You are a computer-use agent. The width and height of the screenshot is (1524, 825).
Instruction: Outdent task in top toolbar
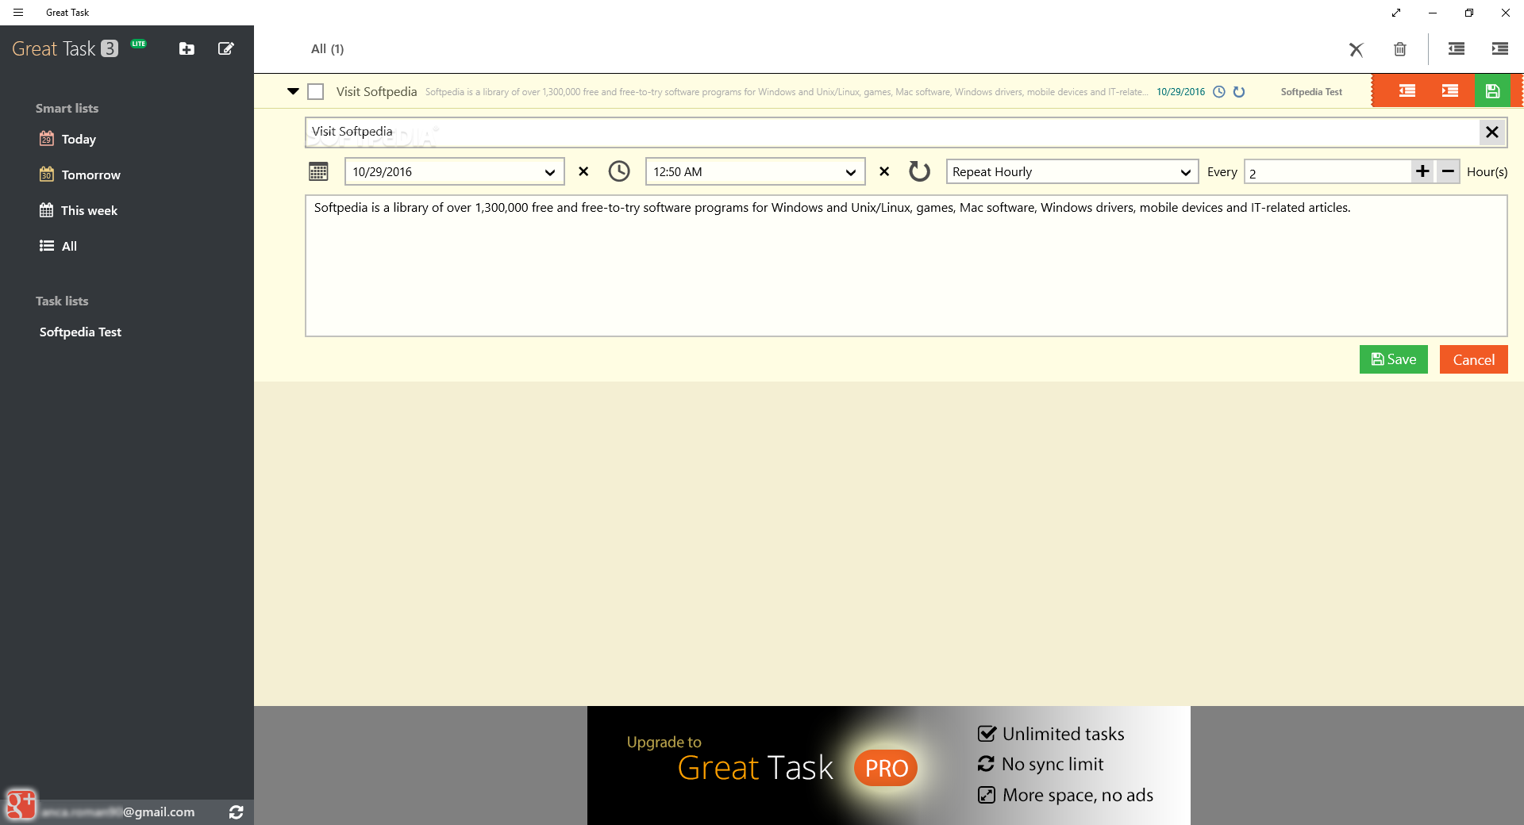(1457, 49)
